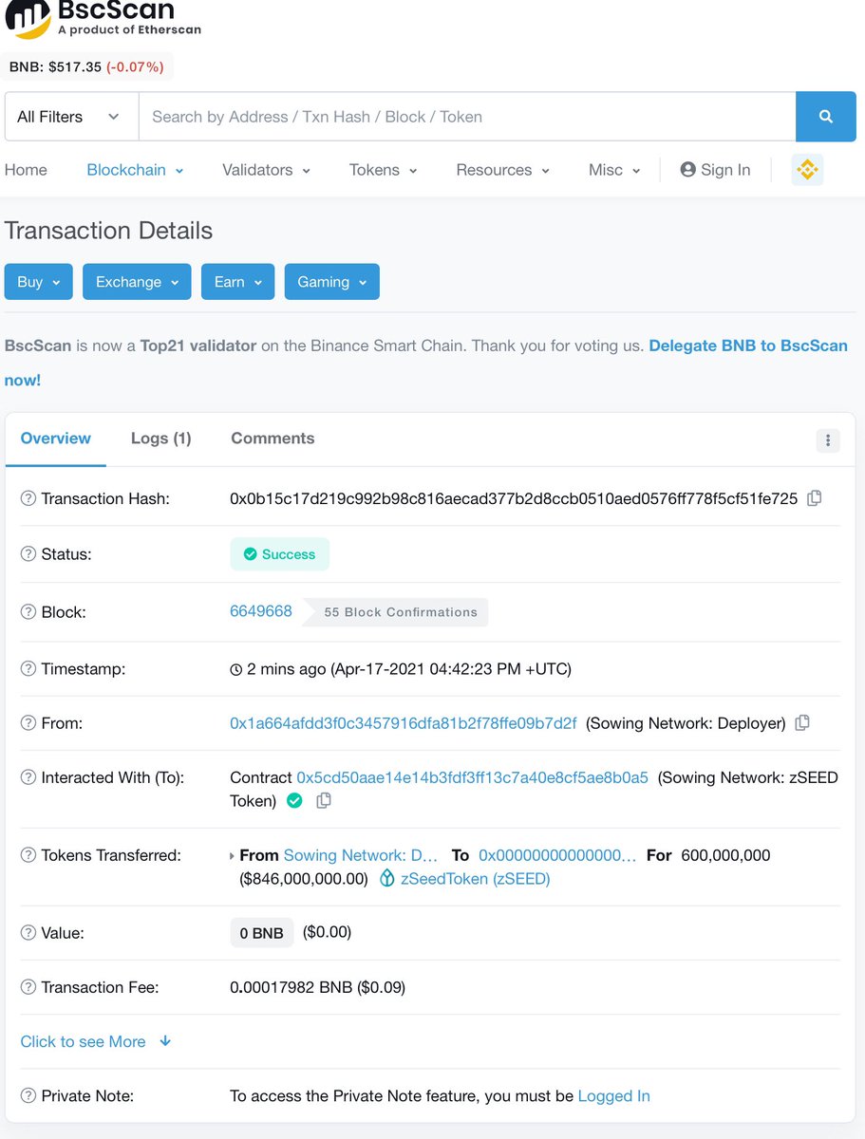Click the Logged In link
The height and width of the screenshot is (1139, 865).
(x=614, y=1096)
